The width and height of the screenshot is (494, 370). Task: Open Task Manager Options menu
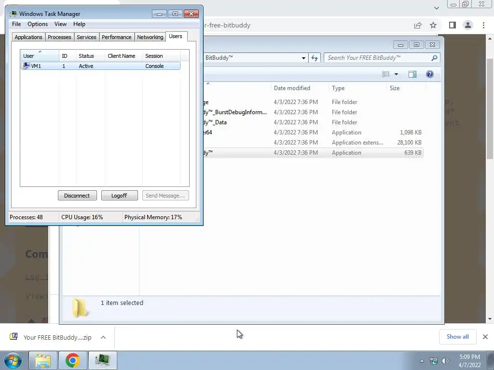click(x=38, y=24)
